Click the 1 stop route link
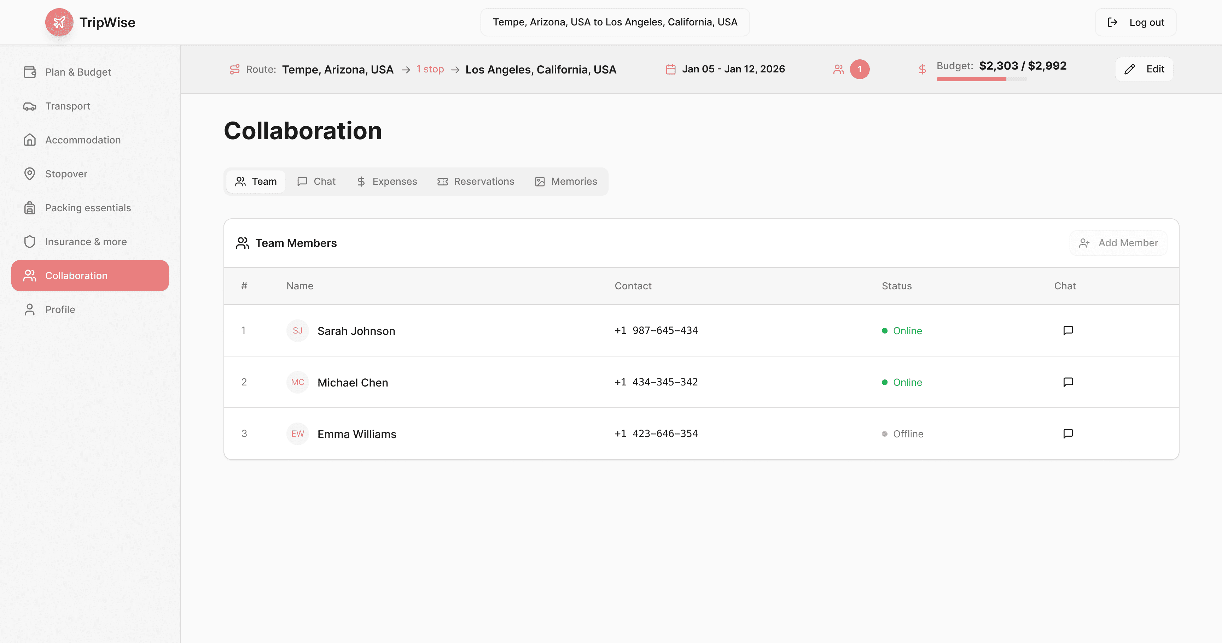 [430, 69]
